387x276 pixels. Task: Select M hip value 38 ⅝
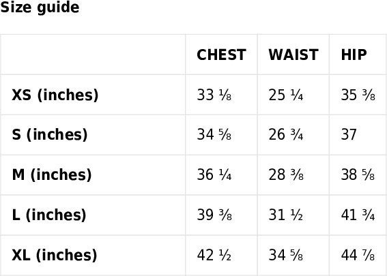(x=358, y=175)
